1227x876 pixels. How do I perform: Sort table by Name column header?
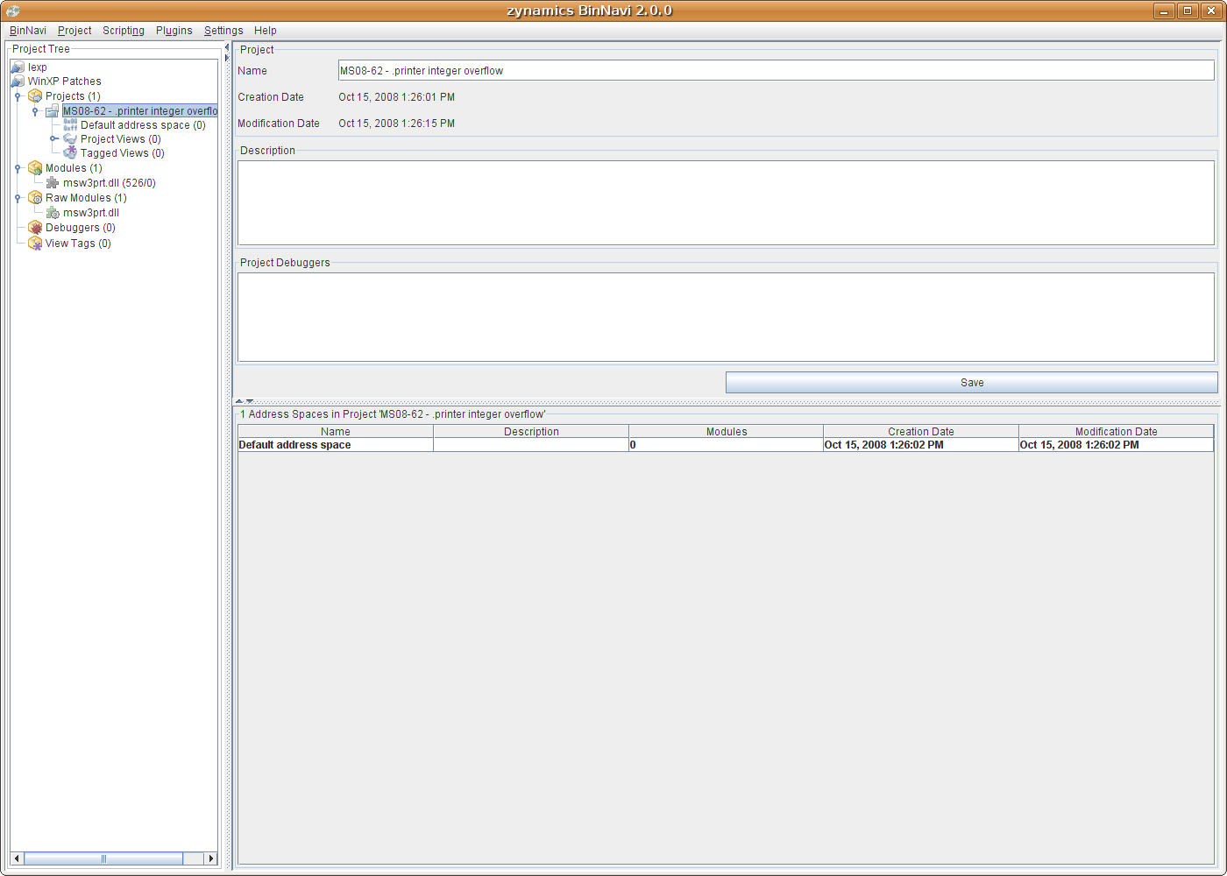[x=336, y=432]
